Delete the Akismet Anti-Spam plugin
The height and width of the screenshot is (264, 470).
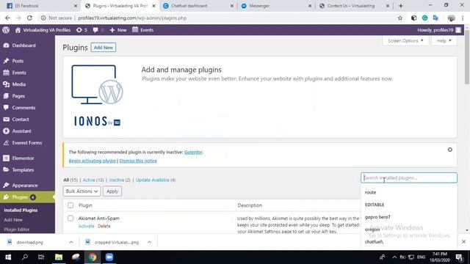tap(104, 226)
